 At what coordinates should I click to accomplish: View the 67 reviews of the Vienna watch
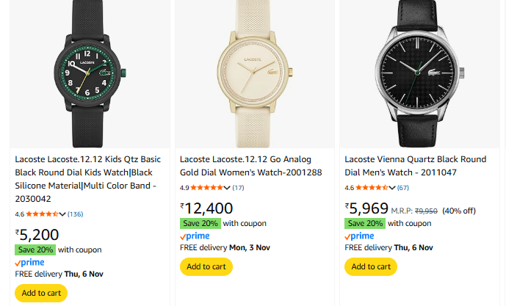click(x=403, y=188)
